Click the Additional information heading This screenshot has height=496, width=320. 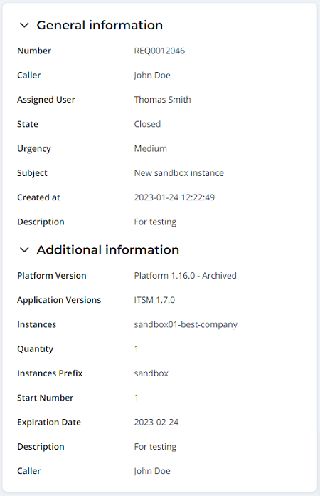click(108, 250)
